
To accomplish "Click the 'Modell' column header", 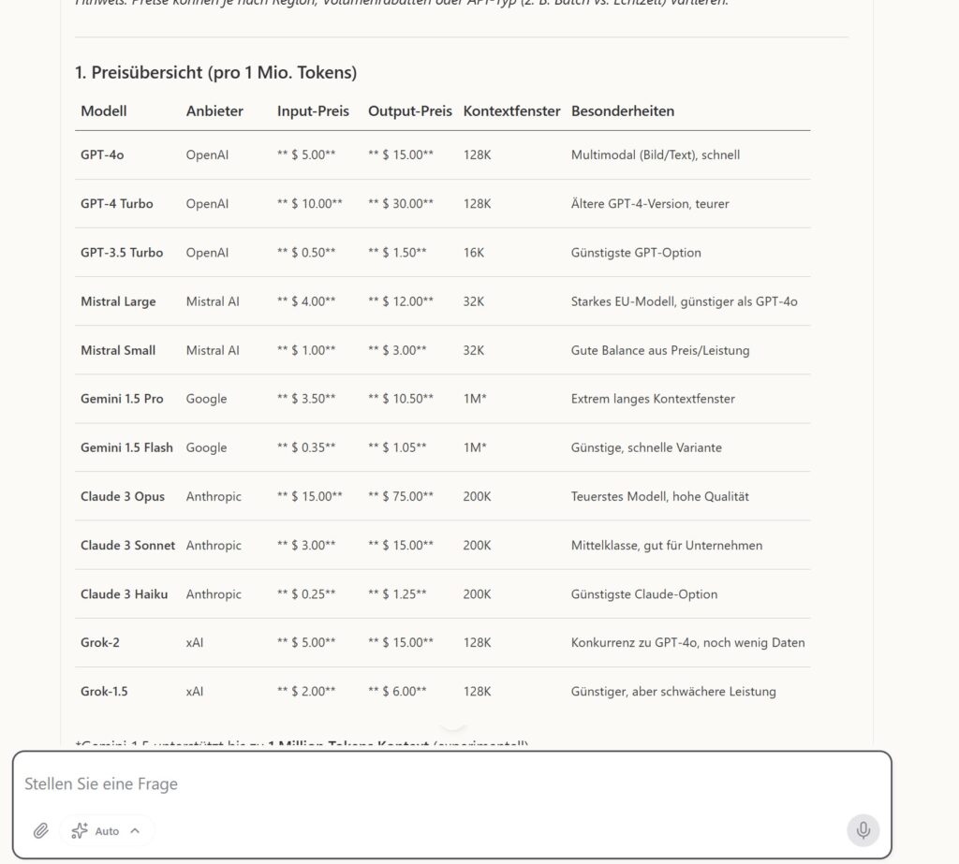I will point(104,110).
